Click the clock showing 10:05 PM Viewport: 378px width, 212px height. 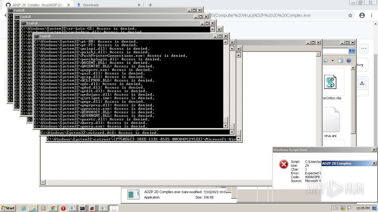coord(363,208)
